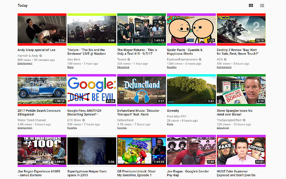
Task: Switch to grid view layout
Action: pyautogui.click(x=251, y=5)
